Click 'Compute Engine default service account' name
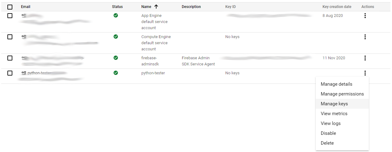Viewport: 392px width, 152px height. point(156,43)
